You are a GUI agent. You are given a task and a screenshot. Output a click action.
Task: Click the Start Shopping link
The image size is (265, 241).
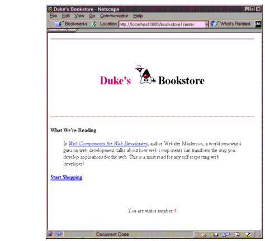(x=67, y=177)
